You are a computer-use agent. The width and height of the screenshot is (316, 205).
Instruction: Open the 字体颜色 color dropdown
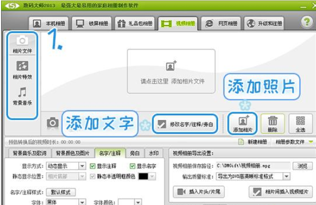click(x=138, y=202)
